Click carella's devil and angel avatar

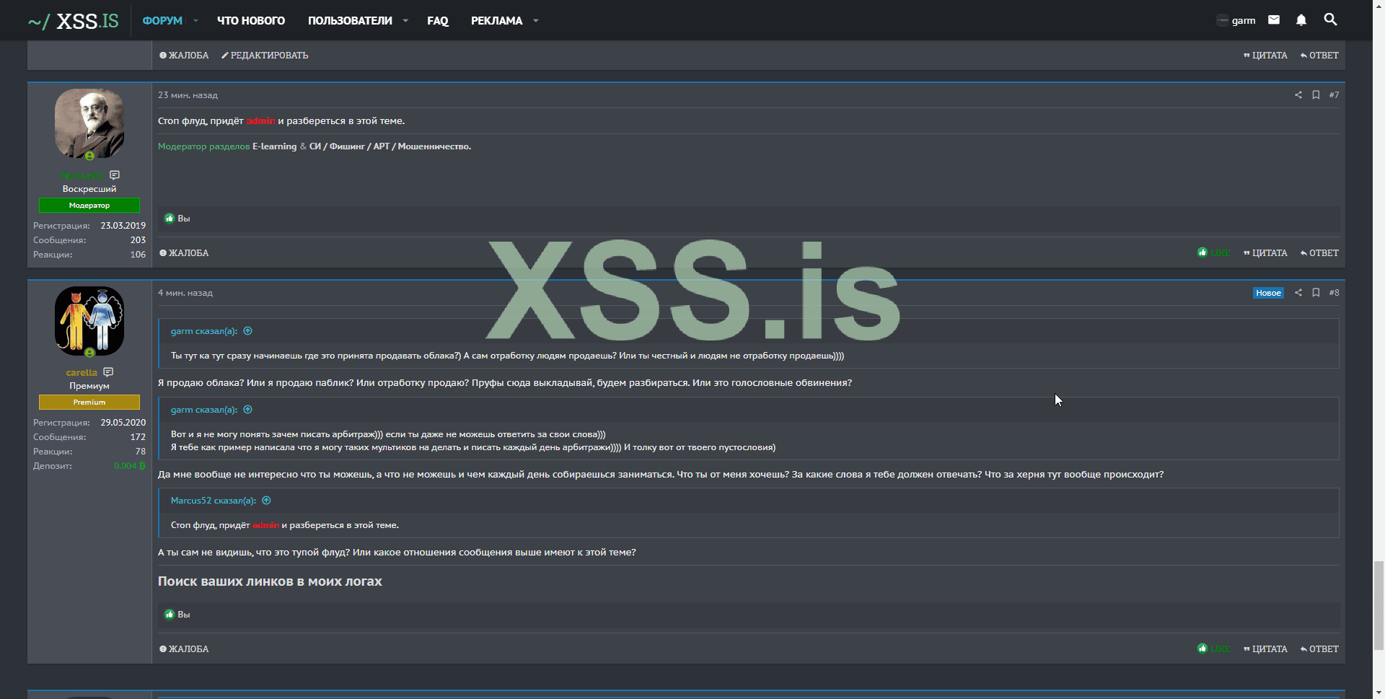point(89,321)
